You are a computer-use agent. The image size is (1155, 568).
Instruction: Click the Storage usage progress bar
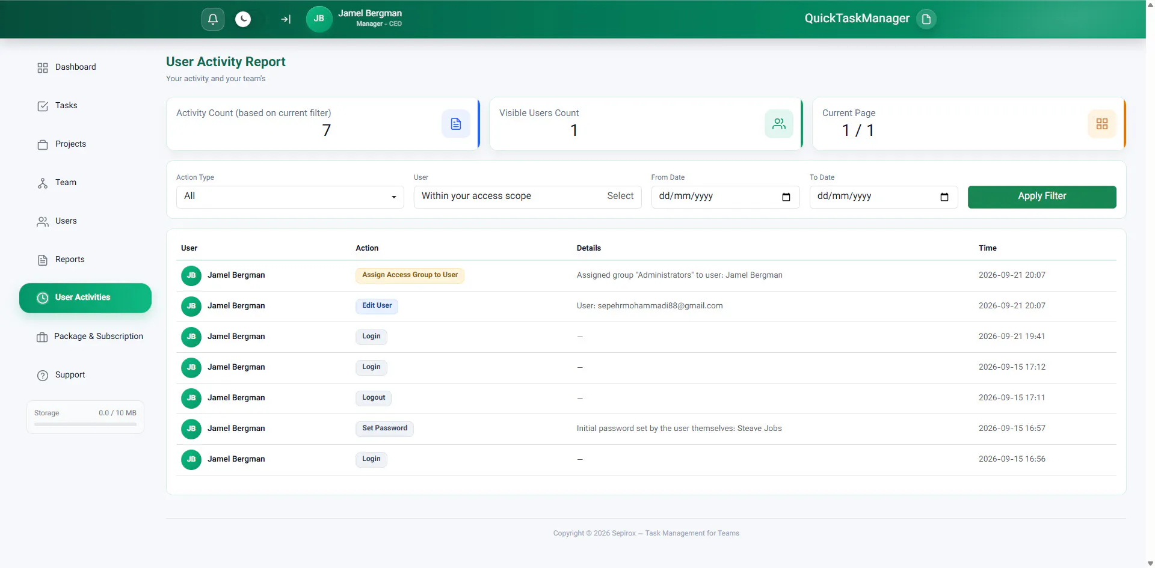coord(85,424)
